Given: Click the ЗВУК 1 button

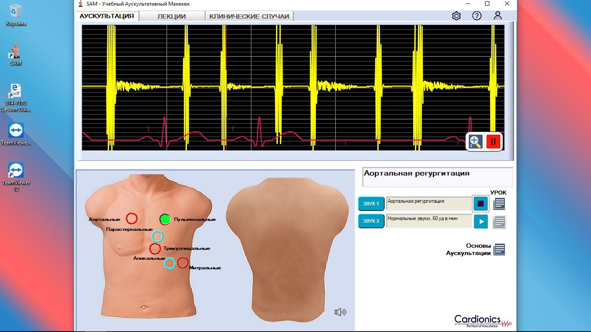Looking at the screenshot, I should pyautogui.click(x=371, y=204).
